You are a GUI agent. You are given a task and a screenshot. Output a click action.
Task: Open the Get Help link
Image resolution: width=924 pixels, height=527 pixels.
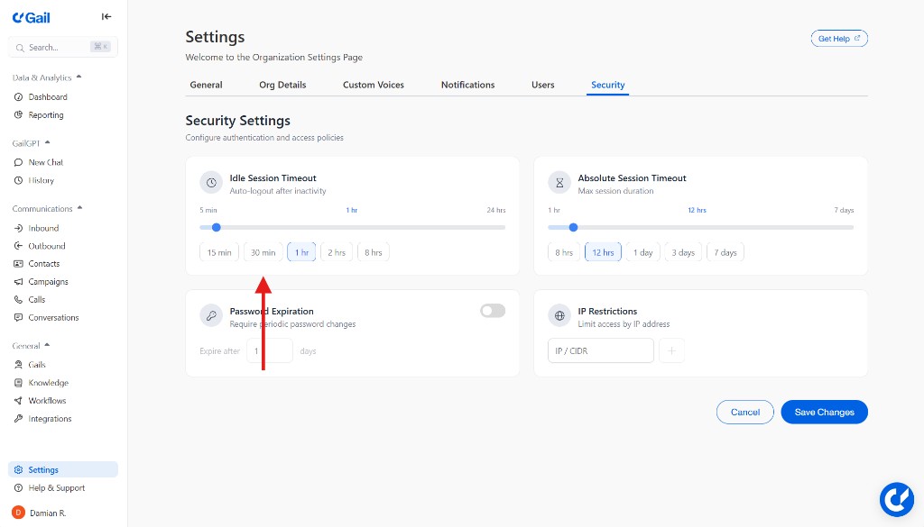pos(838,38)
